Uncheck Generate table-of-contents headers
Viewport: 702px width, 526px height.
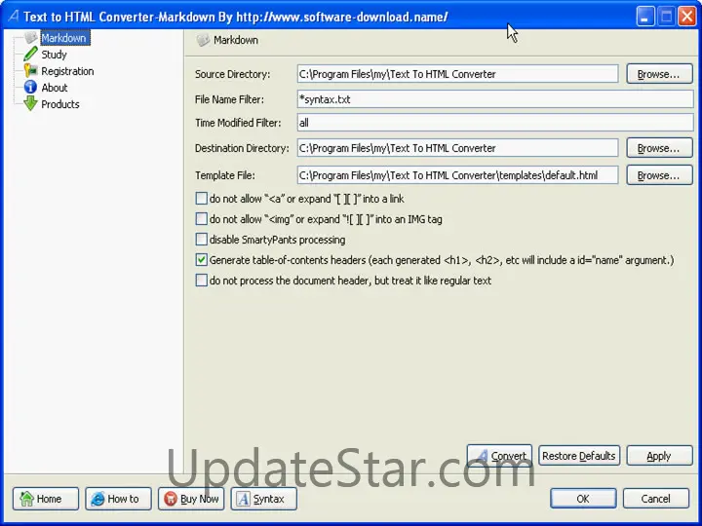pyautogui.click(x=202, y=260)
